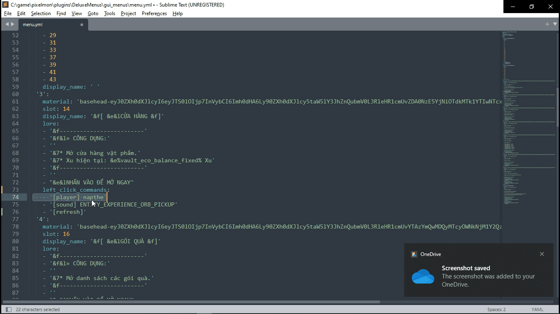Click 'lore:' key on line 64
Image resolution: width=560 pixels, height=314 pixels.
tap(51, 123)
